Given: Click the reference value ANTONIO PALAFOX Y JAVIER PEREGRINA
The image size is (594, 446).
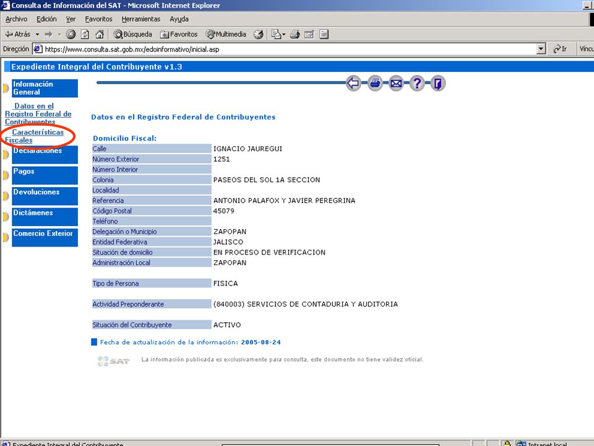Looking at the screenshot, I should [285, 201].
